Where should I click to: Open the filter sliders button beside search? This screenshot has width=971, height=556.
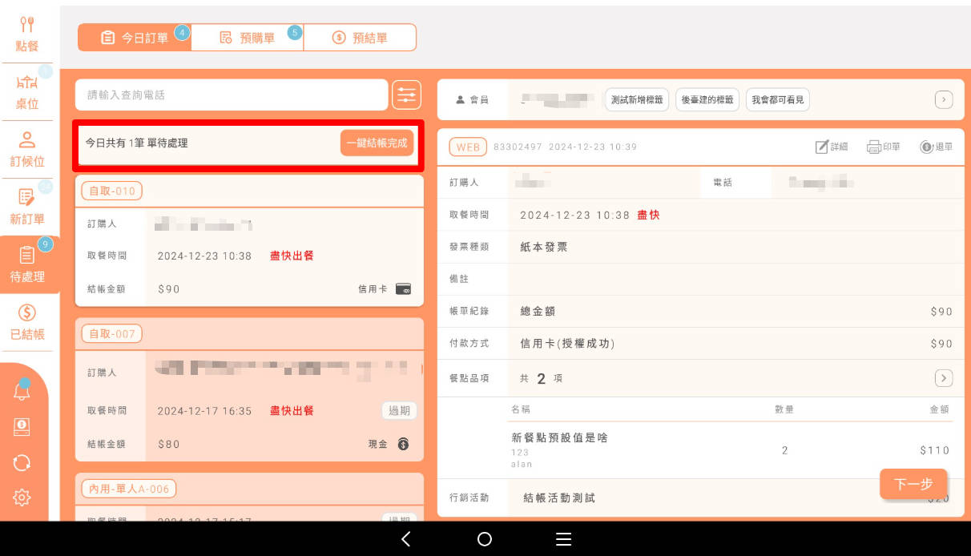(x=406, y=95)
